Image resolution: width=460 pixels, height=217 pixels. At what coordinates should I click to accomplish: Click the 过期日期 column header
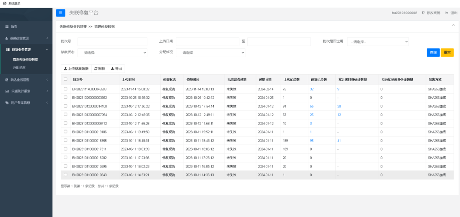click(x=265, y=80)
